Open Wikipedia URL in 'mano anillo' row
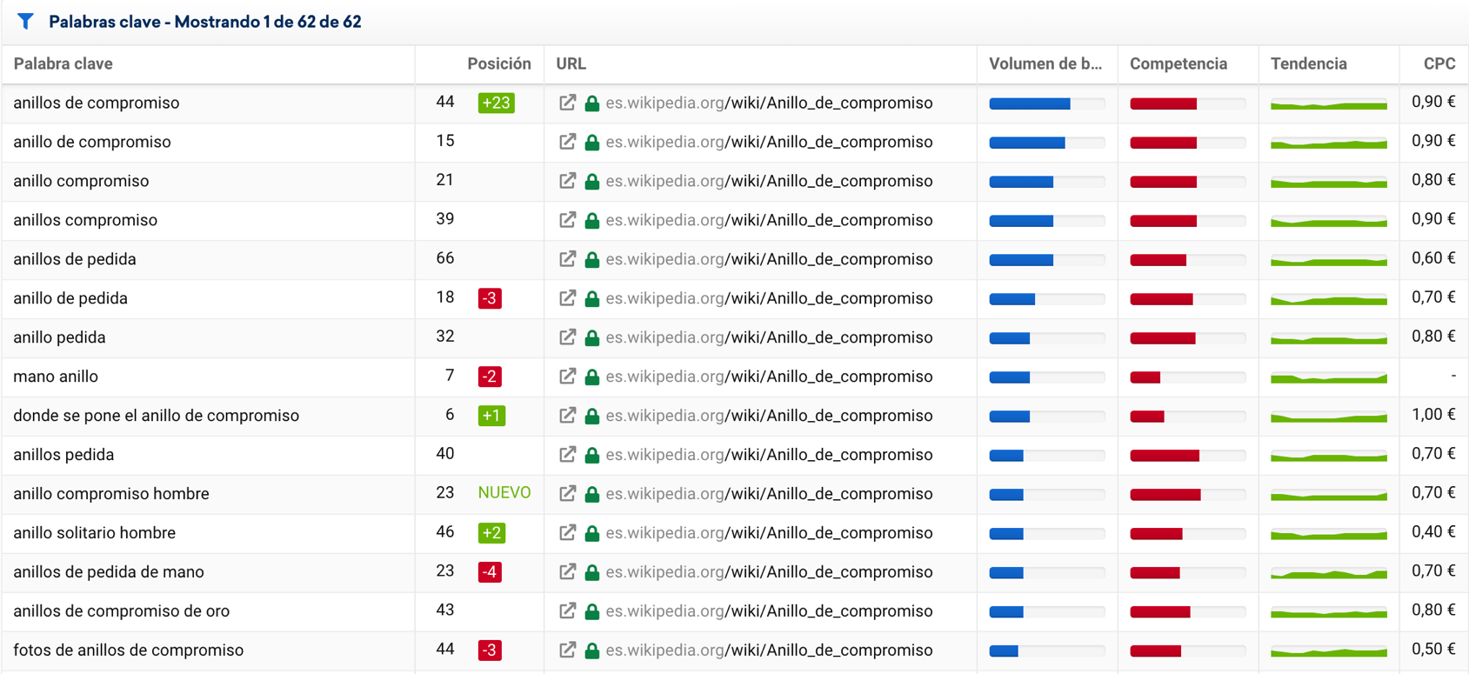The image size is (1469, 674). (x=770, y=377)
